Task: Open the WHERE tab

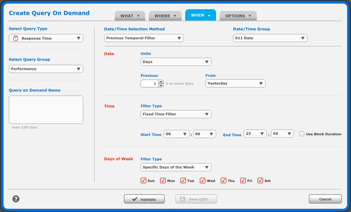Action: coord(165,16)
